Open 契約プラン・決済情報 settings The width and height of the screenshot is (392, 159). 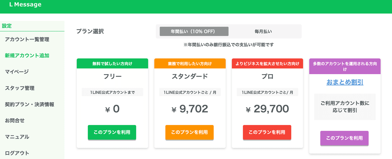click(x=29, y=104)
